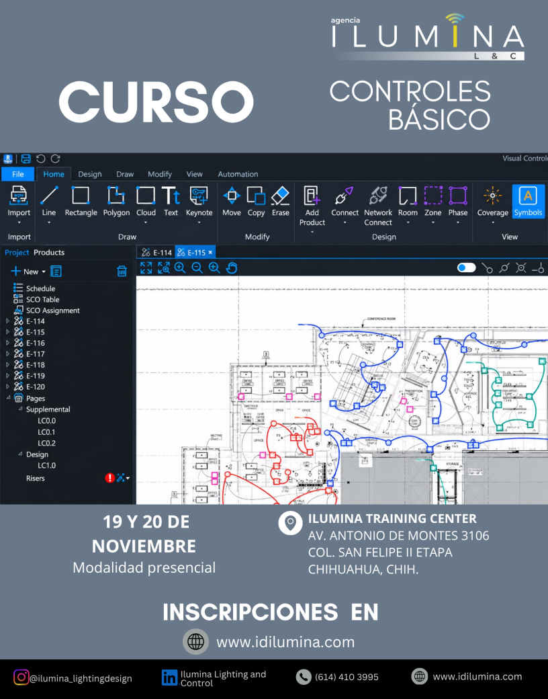Image resolution: width=548 pixels, height=699 pixels.
Task: Open the Automation ribbon tab
Action: click(238, 174)
